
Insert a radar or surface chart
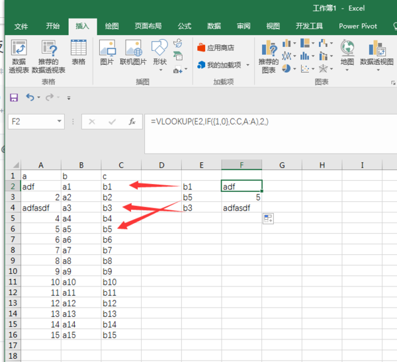coord(323,69)
